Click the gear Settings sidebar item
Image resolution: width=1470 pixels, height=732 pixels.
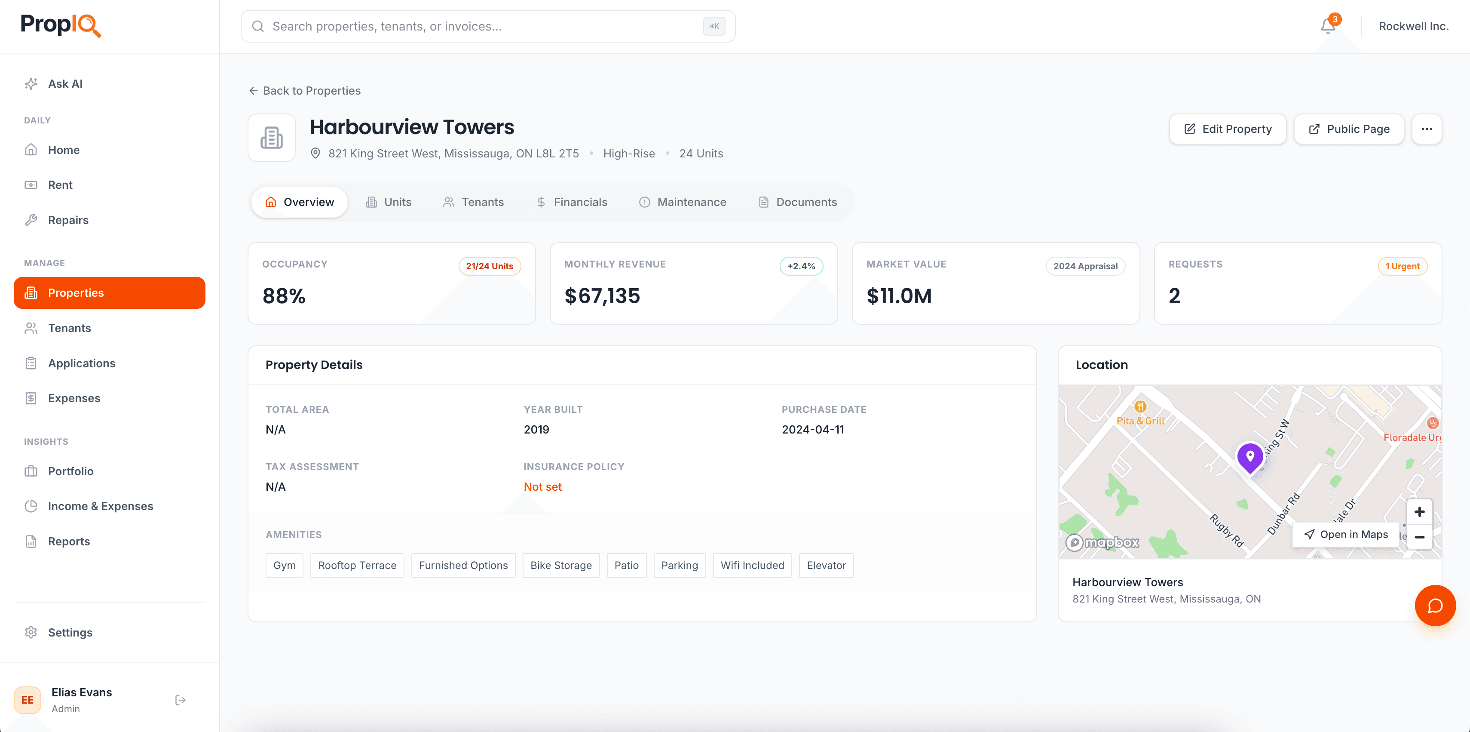coord(70,632)
